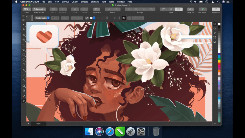245x138 pixels.
Task: Open the Table menu
Action: pos(111,2)
